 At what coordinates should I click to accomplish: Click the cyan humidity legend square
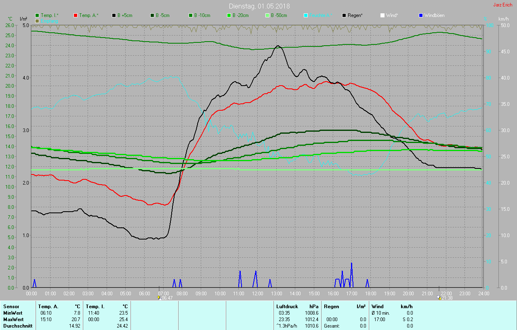click(306, 15)
